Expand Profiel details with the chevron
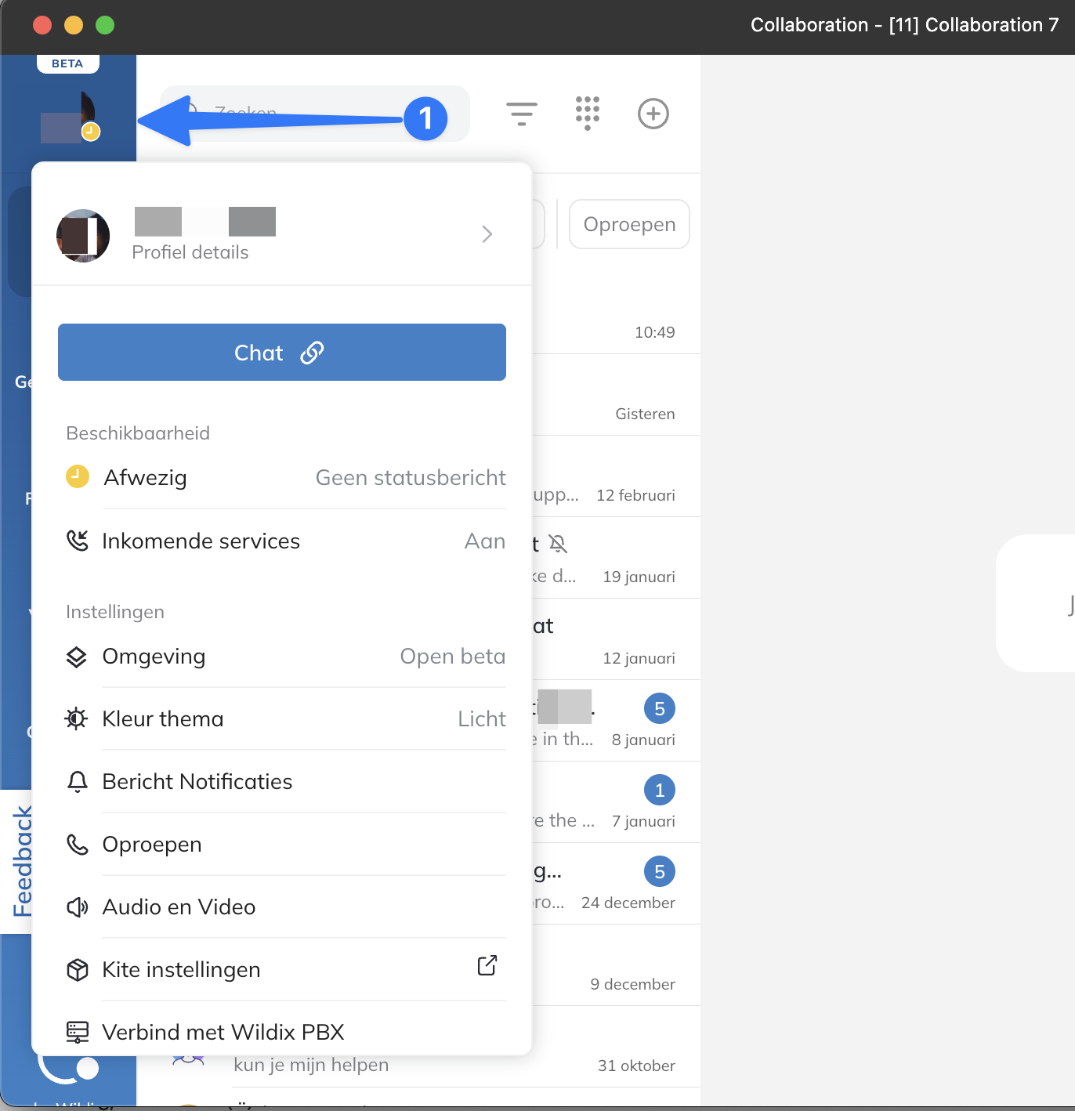The height and width of the screenshot is (1111, 1075). [x=487, y=234]
